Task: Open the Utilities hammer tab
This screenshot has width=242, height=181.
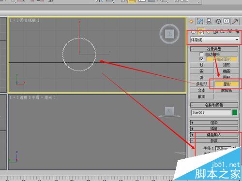Action: pos(235,21)
